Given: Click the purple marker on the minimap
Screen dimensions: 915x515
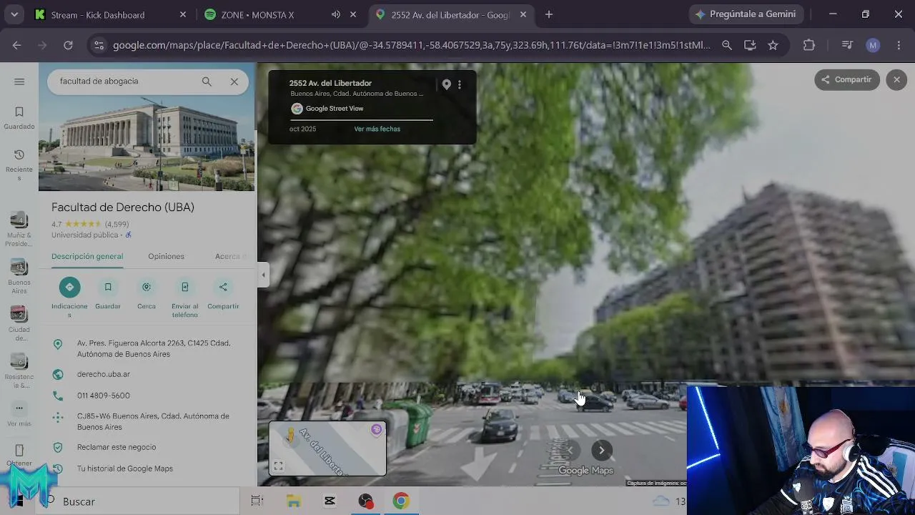Looking at the screenshot, I should (x=376, y=430).
